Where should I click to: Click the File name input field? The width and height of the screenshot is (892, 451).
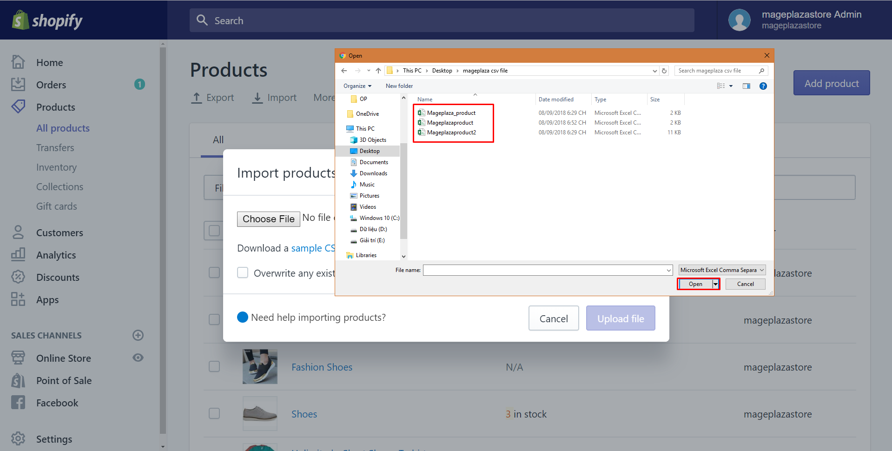coord(544,270)
